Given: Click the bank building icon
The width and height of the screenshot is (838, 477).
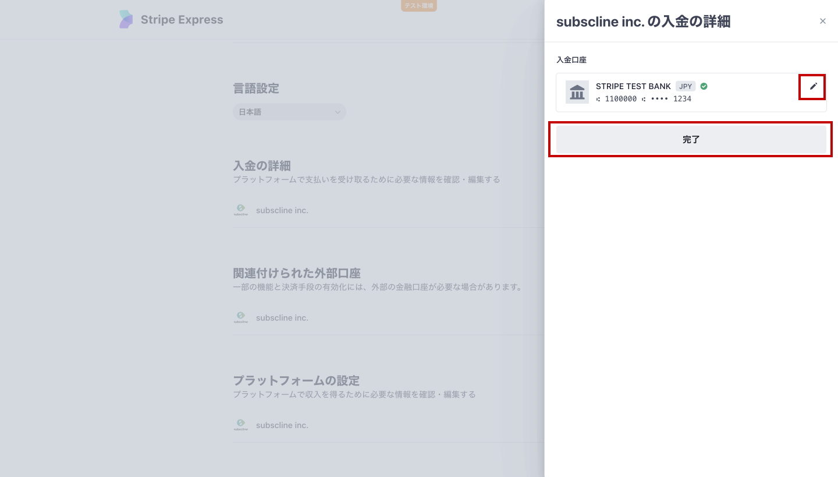Looking at the screenshot, I should pos(577,92).
